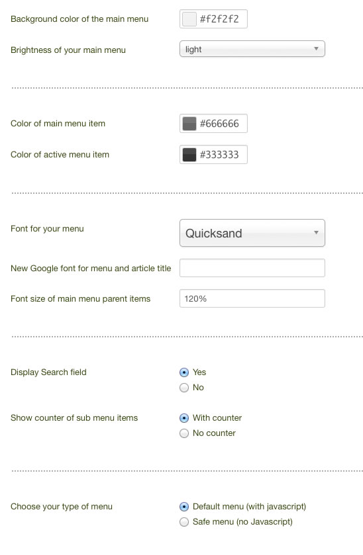Image resolution: width=363 pixels, height=555 pixels.
Task: Select Default menu (with javascript)
Action: click(184, 507)
